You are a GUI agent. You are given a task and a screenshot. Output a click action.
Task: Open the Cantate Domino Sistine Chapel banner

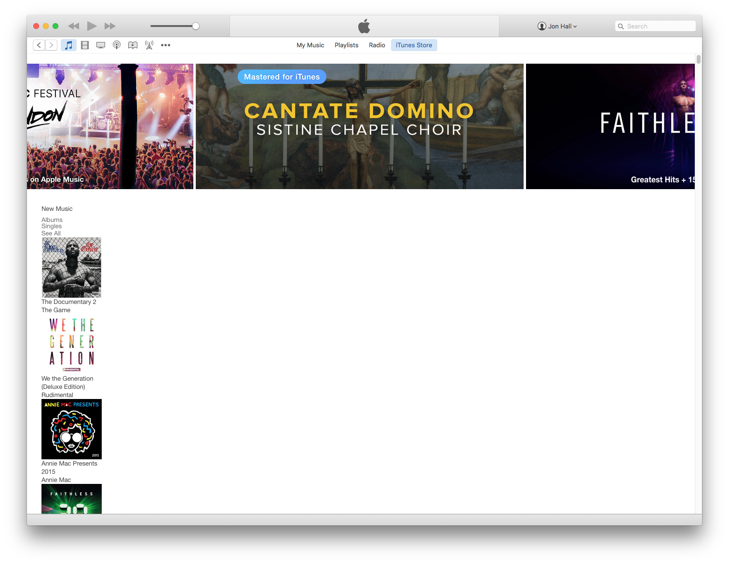point(360,126)
